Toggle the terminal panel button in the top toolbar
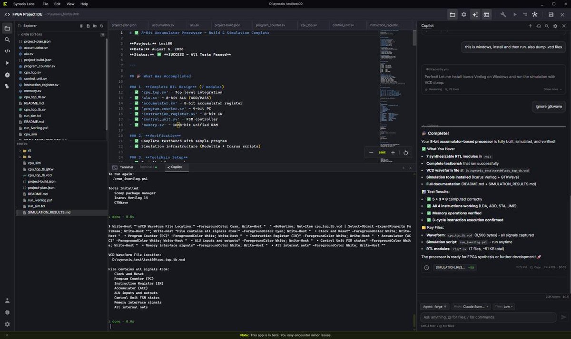 click(486, 15)
